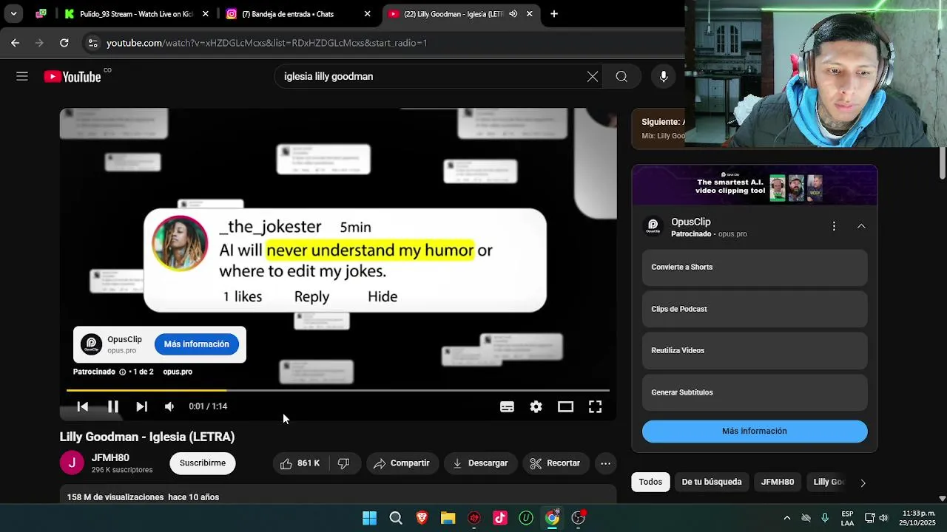Create a clip with Recortar
Viewport: 947px width, 532px height.
(556, 463)
